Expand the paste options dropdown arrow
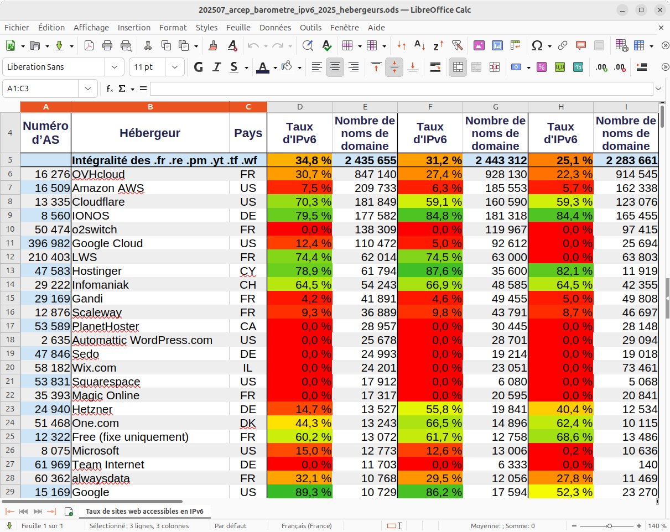670x532 pixels. pos(196,46)
